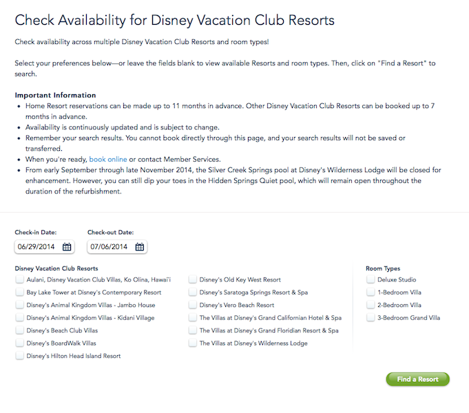Open the Check-out Date calendar picker
Viewport: 469px width, 413px height.
click(x=140, y=246)
